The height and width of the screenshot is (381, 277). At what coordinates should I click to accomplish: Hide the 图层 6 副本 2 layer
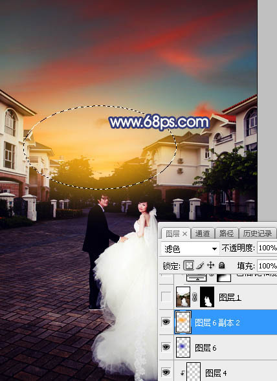click(166, 322)
